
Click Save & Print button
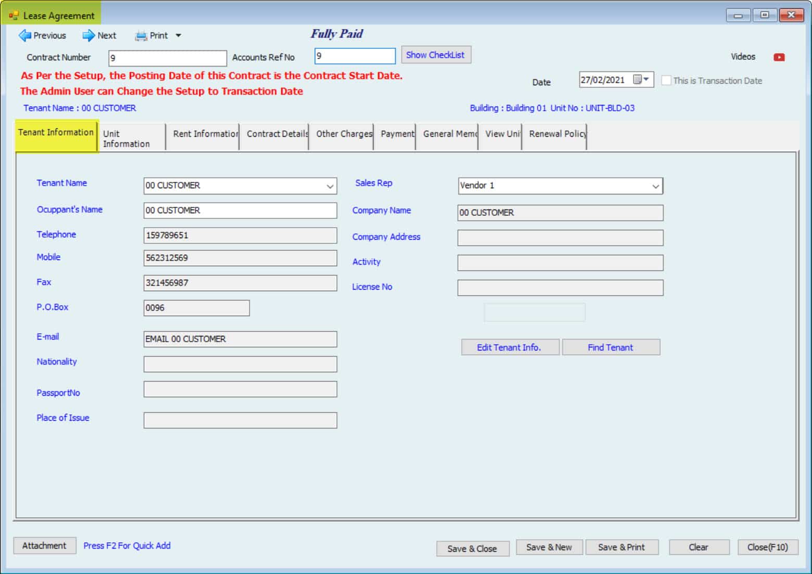pos(622,547)
